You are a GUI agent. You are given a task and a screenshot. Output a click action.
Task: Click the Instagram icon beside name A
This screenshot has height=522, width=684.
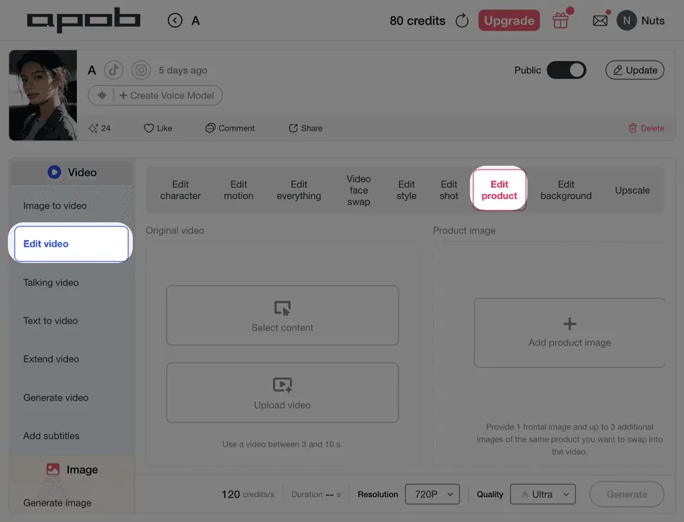click(141, 70)
